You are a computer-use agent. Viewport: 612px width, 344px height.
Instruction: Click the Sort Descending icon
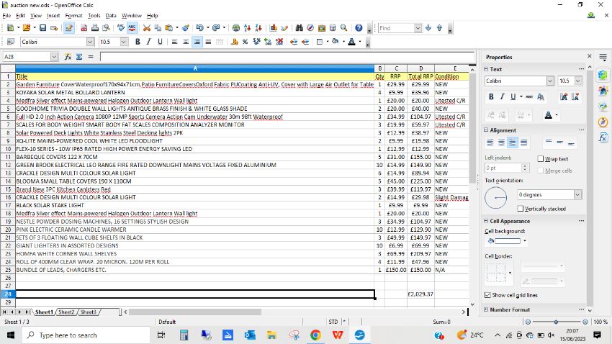point(258,28)
